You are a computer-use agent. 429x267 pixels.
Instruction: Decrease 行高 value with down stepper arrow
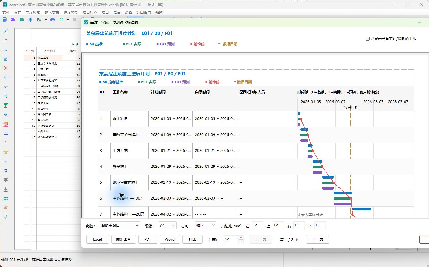pyautogui.click(x=241, y=241)
